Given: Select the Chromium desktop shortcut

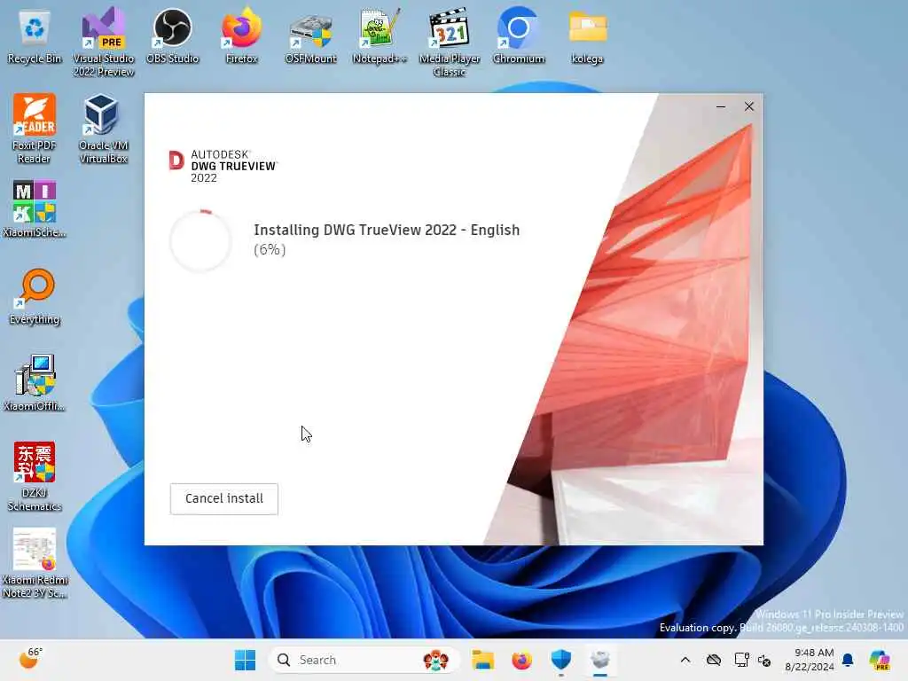Looking at the screenshot, I should pyautogui.click(x=519, y=36).
